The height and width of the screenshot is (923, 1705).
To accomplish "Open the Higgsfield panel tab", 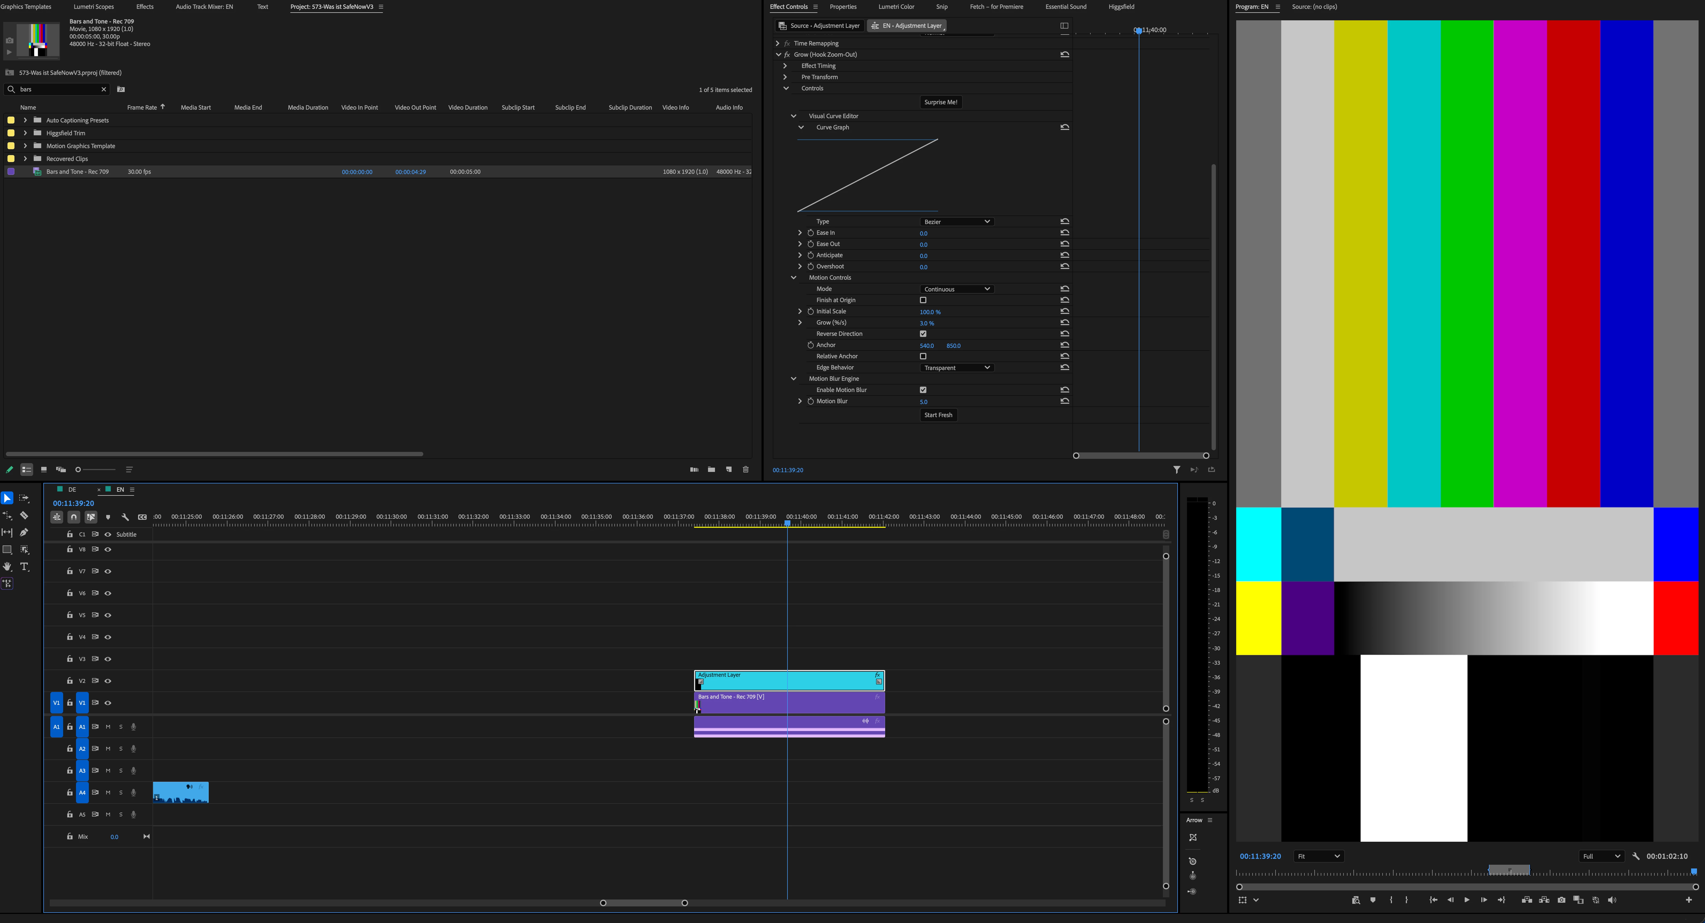I will coord(1121,7).
